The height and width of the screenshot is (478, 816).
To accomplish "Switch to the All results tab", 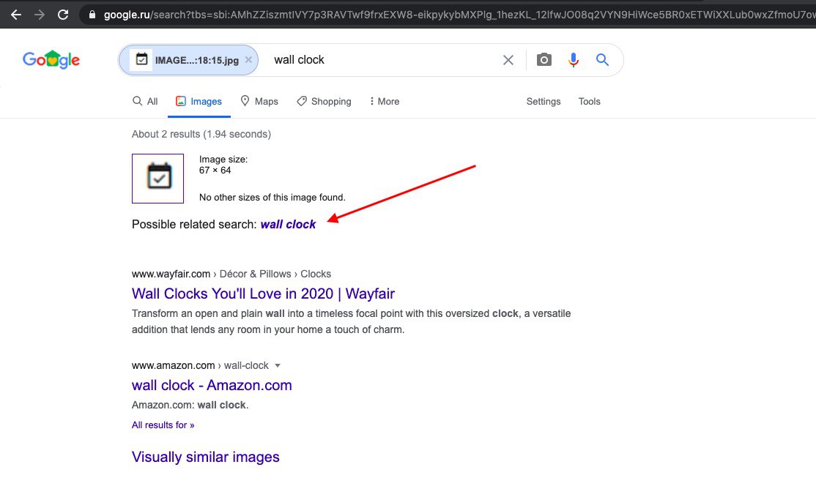I will [145, 102].
